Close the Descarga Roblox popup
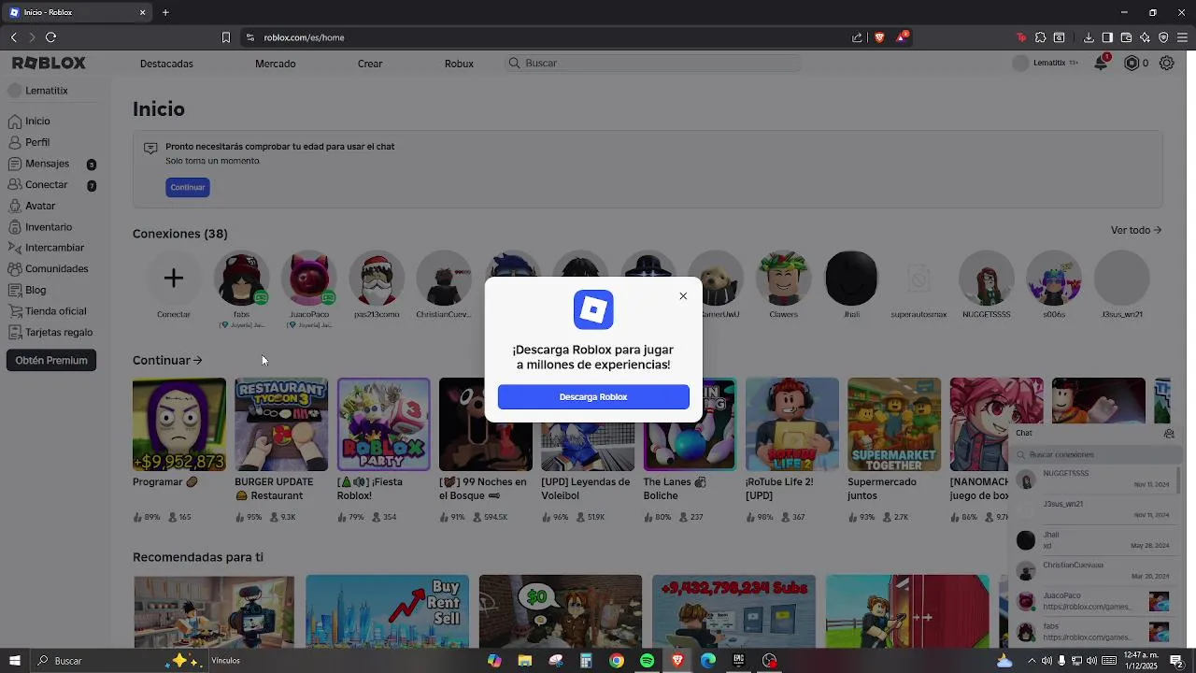The image size is (1196, 673). pyautogui.click(x=683, y=296)
